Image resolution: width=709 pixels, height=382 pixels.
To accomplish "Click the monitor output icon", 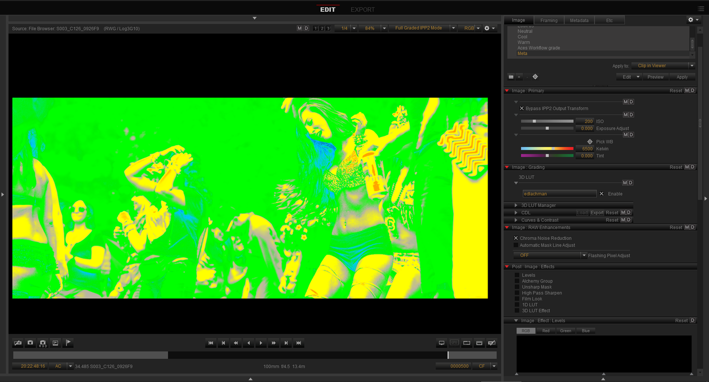I will (441, 343).
